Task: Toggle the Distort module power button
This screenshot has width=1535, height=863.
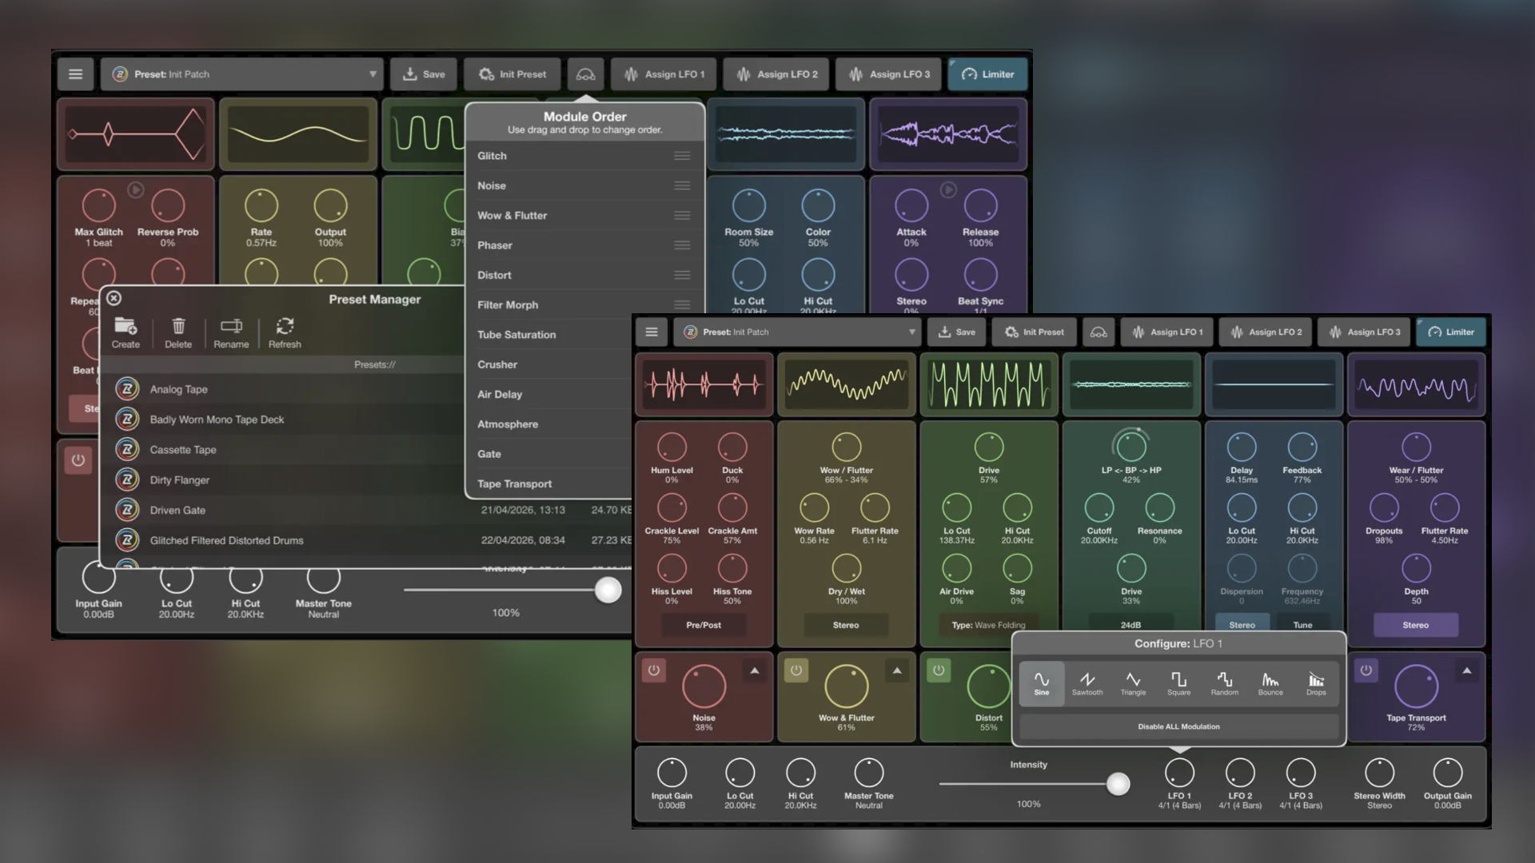Action: point(939,670)
